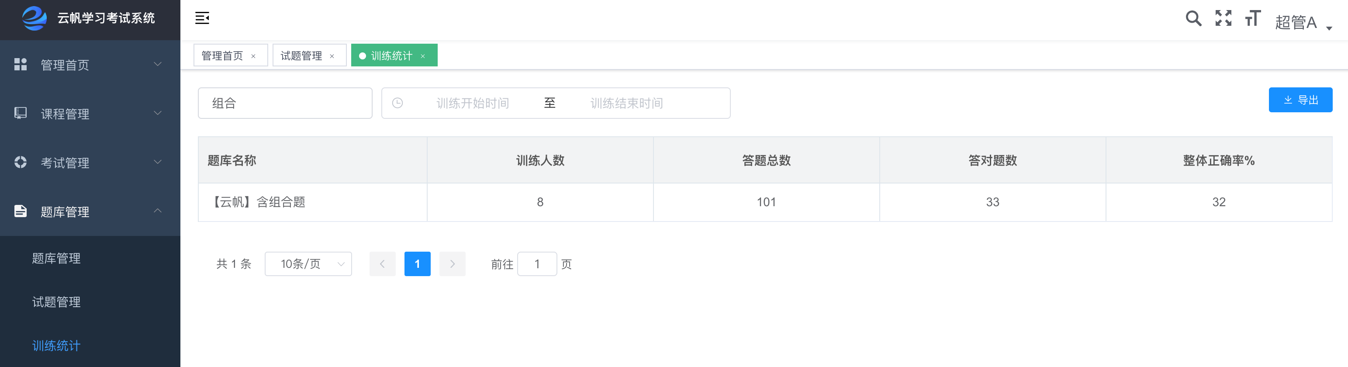Open the font size icon
This screenshot has height=367, width=1348.
pyautogui.click(x=1252, y=18)
